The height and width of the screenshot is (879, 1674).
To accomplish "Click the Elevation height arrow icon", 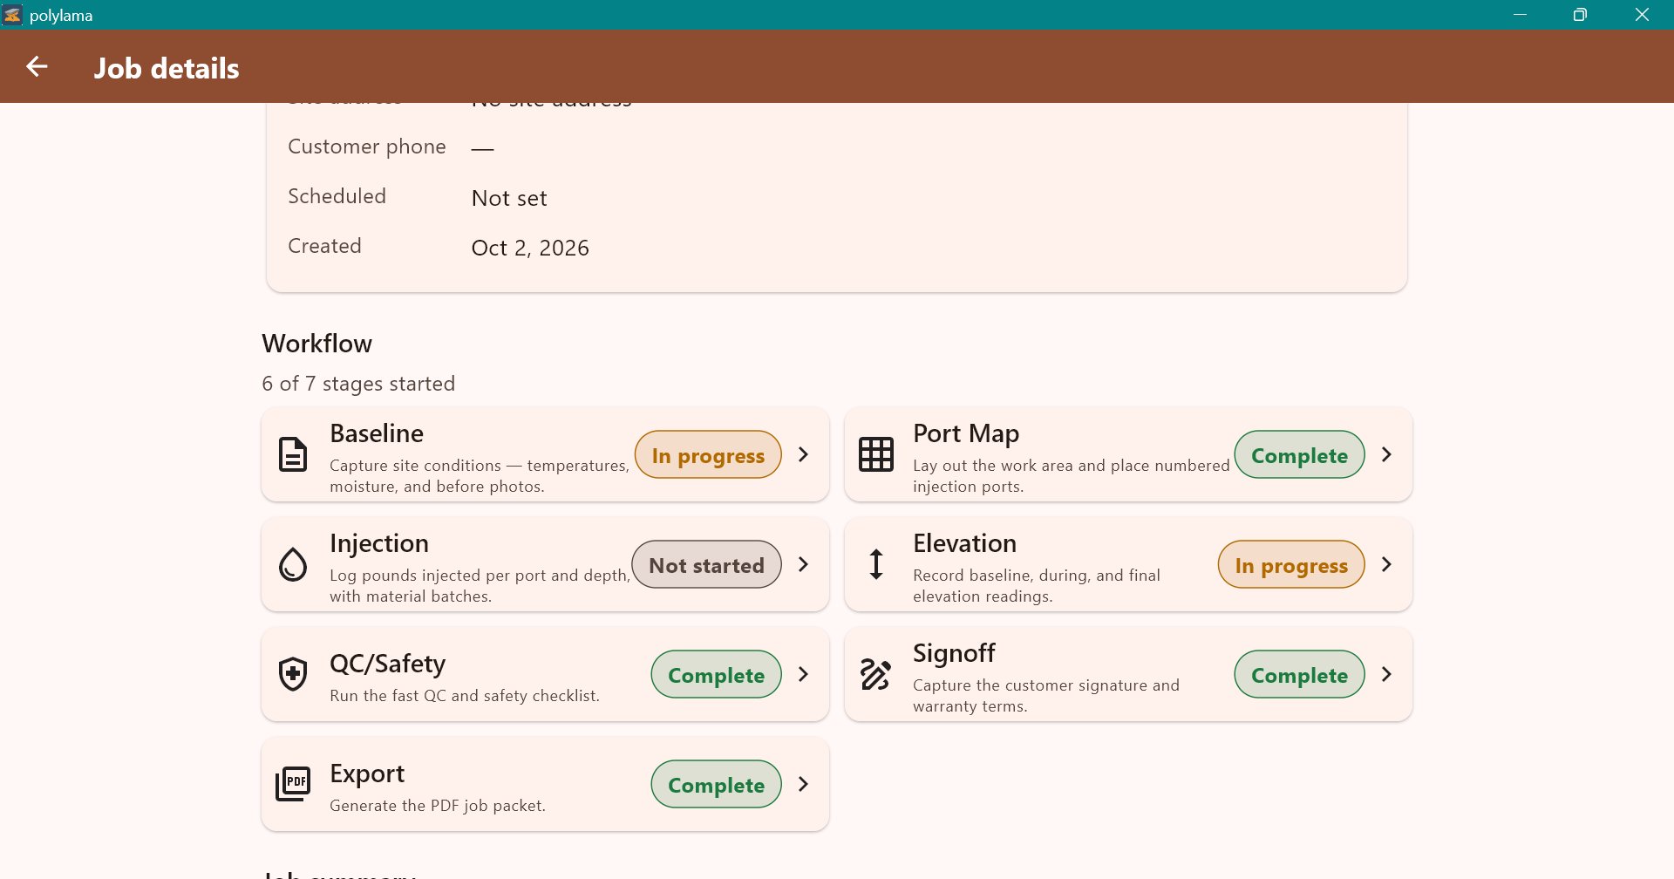I will pos(876,564).
